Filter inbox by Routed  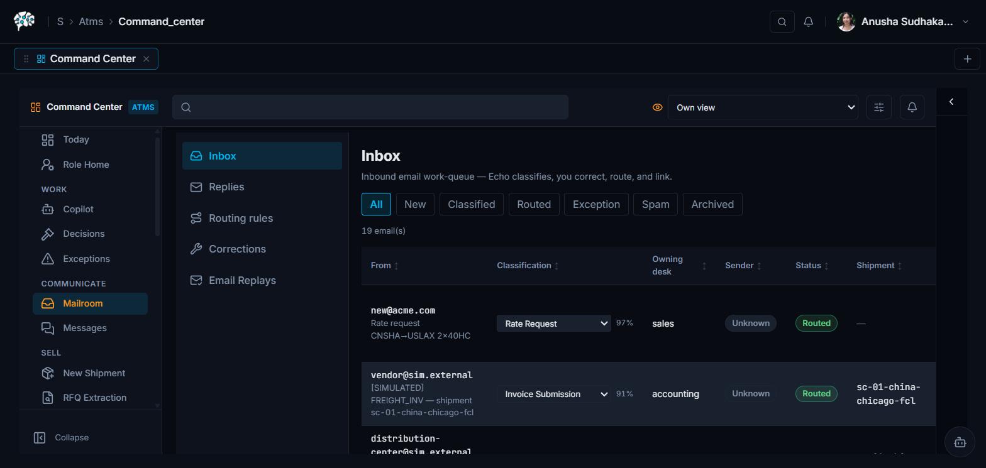click(x=534, y=204)
